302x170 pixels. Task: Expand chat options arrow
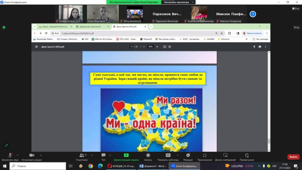coord(110,155)
